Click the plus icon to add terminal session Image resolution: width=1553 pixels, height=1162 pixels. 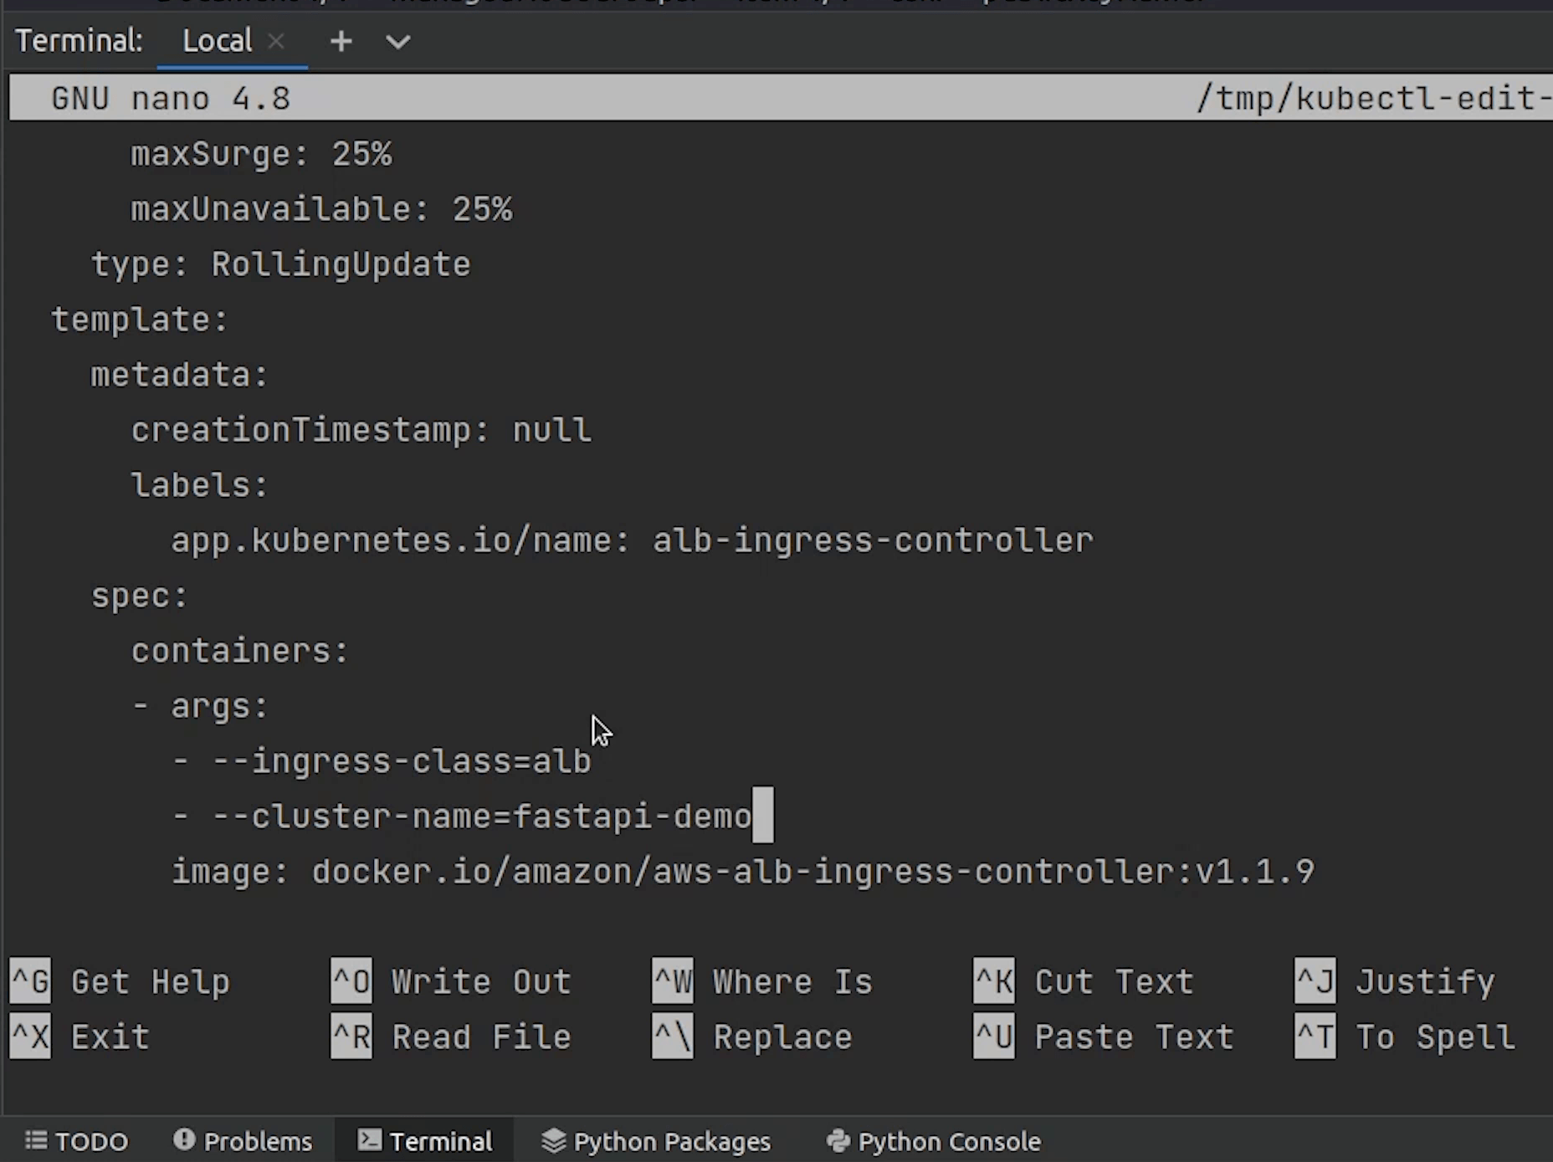coord(341,41)
